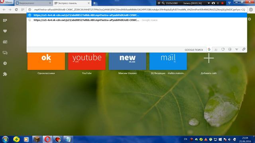The image size is (255, 143).
Task: Click the EN language indicator
Action: coord(185,139)
